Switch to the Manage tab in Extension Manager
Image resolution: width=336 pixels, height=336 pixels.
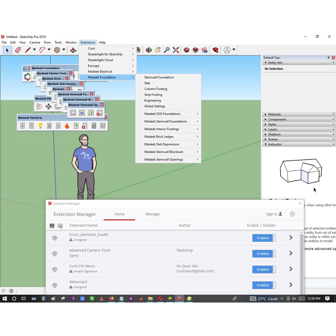152,214
